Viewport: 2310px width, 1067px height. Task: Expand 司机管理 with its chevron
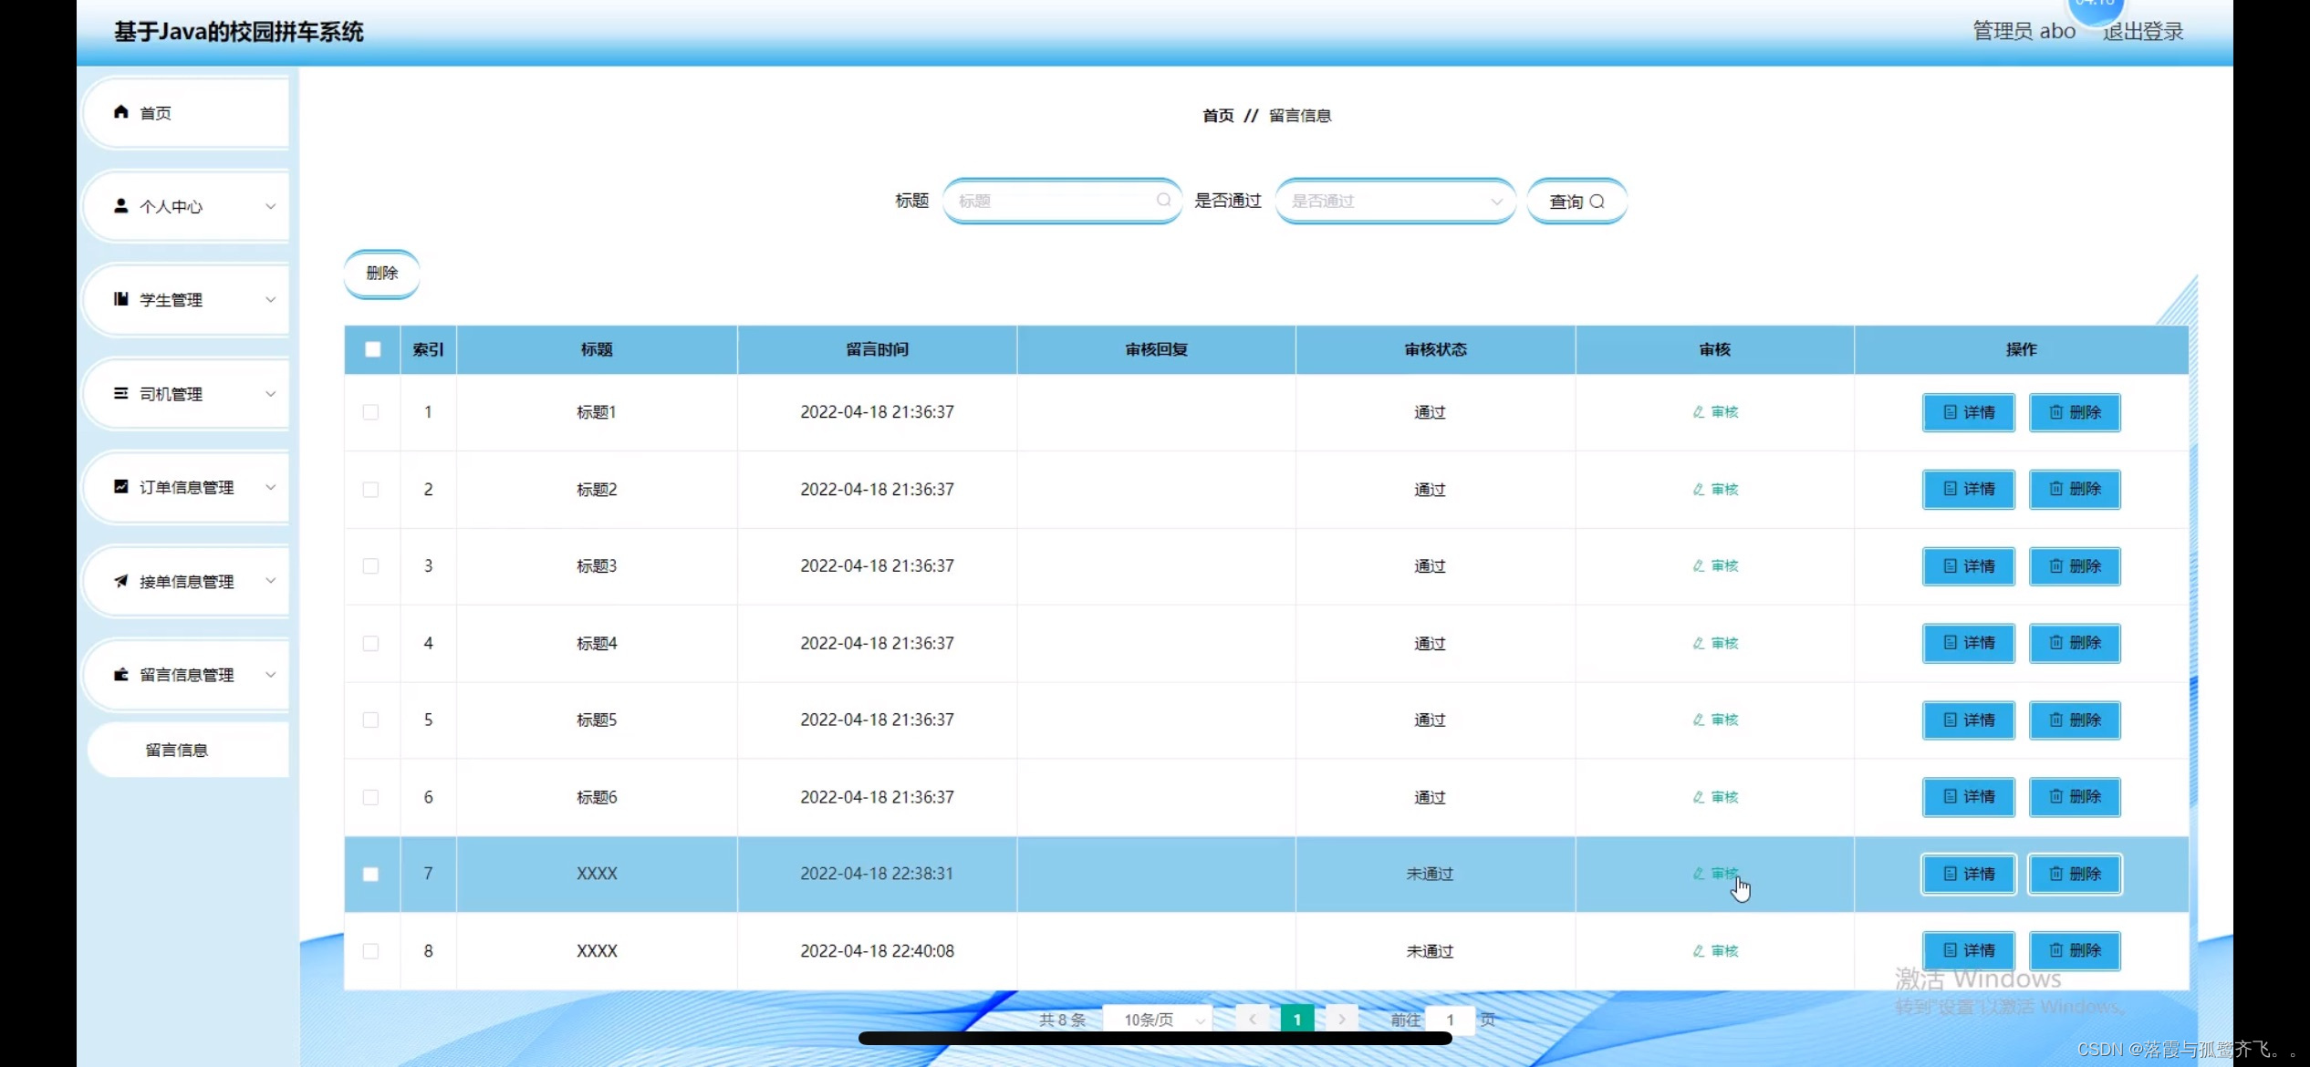point(270,394)
